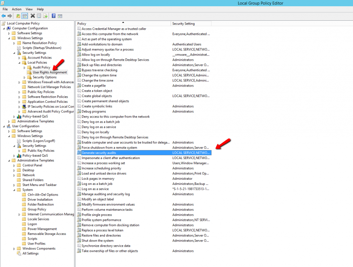
Task: Click the Export List toolbar icon
Action: tap(45, 16)
